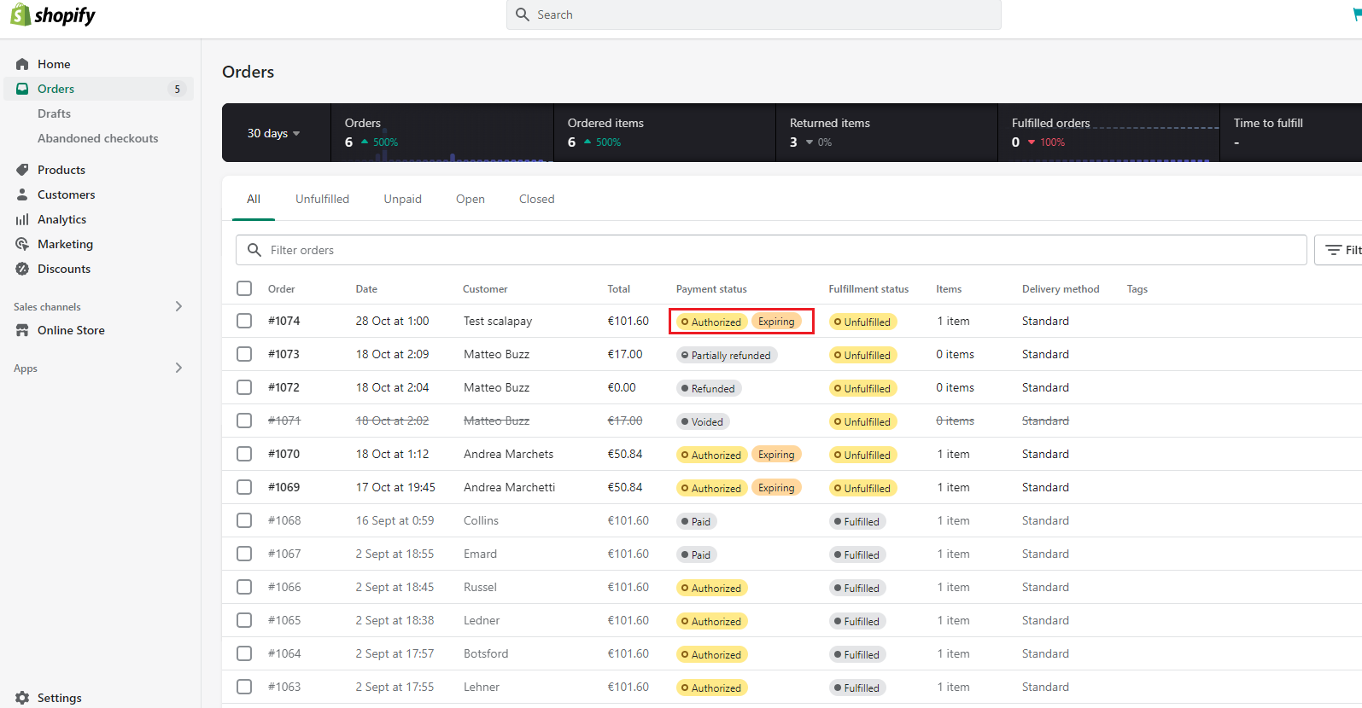Switch to the Open tab
Viewport: 1362px width, 708px height.
(470, 199)
